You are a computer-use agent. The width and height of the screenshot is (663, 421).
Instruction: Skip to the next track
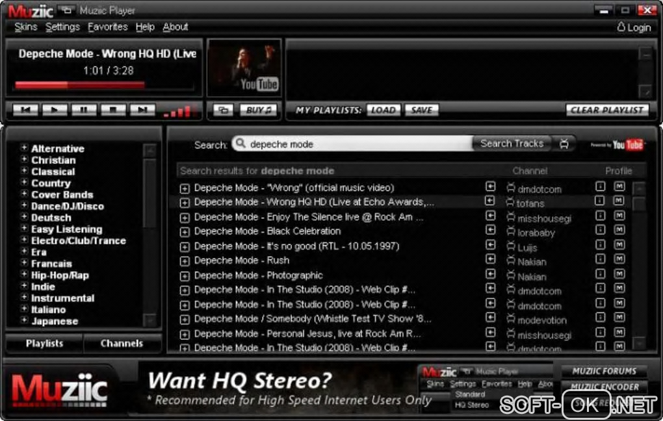[x=142, y=110]
